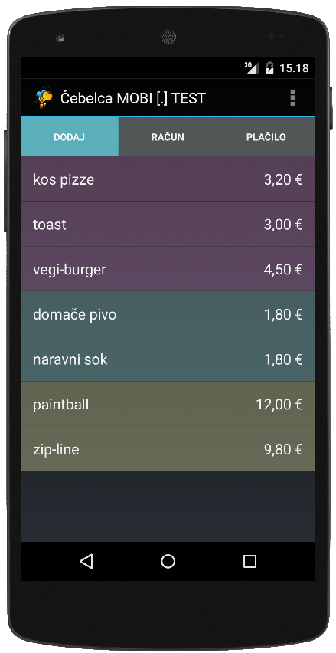Switch to the DODAJ tab
The width and height of the screenshot is (336, 653).
70,137
